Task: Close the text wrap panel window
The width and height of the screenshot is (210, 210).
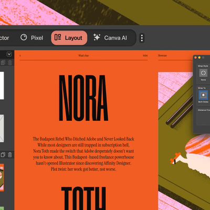Action: 196,58
